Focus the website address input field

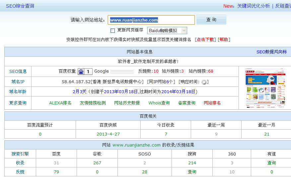click(x=151, y=20)
